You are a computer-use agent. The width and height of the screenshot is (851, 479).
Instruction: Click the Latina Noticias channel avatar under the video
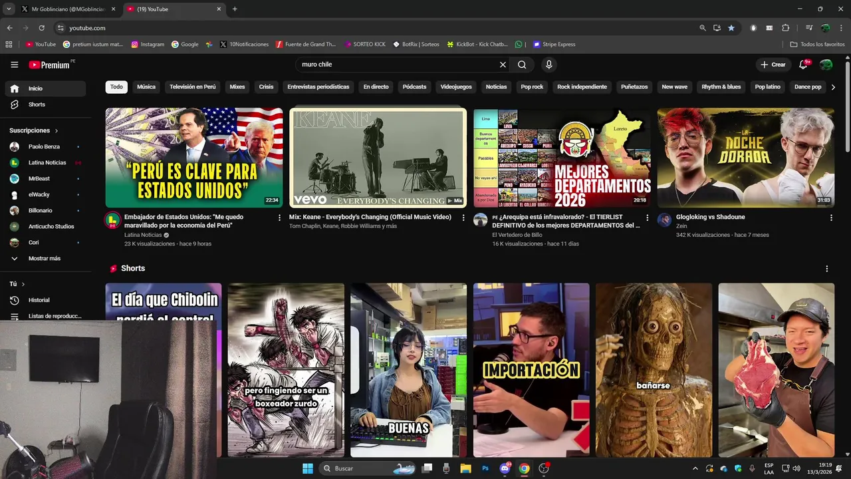(x=112, y=220)
